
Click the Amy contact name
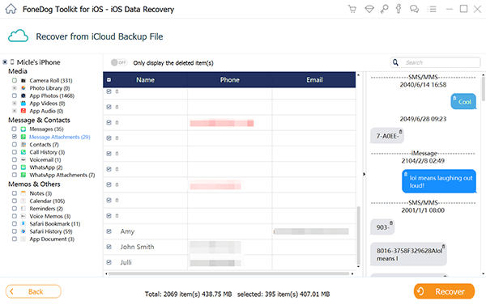click(x=127, y=231)
